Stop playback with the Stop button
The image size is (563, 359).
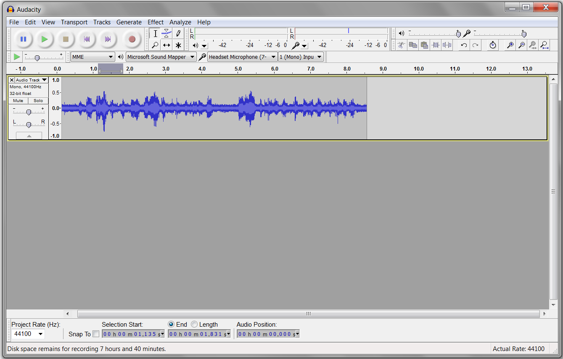pos(66,39)
